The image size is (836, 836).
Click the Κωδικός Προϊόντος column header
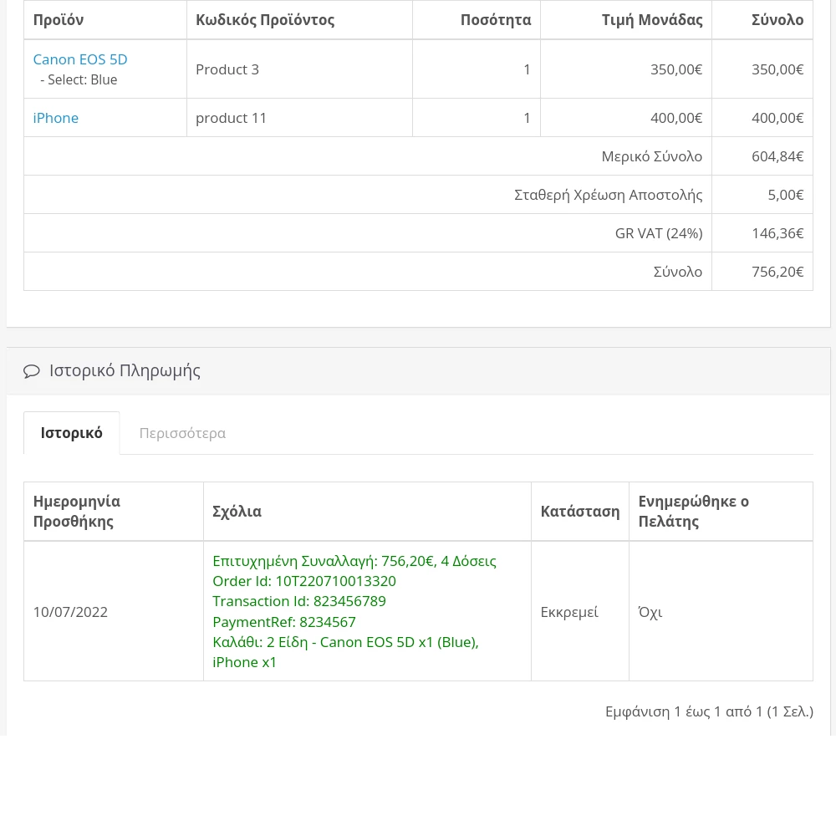point(265,20)
